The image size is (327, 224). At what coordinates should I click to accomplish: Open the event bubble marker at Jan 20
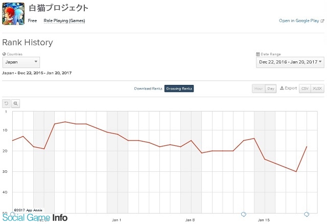307,214
